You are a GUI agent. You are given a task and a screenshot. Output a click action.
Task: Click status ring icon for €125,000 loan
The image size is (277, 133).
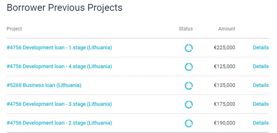point(189,67)
